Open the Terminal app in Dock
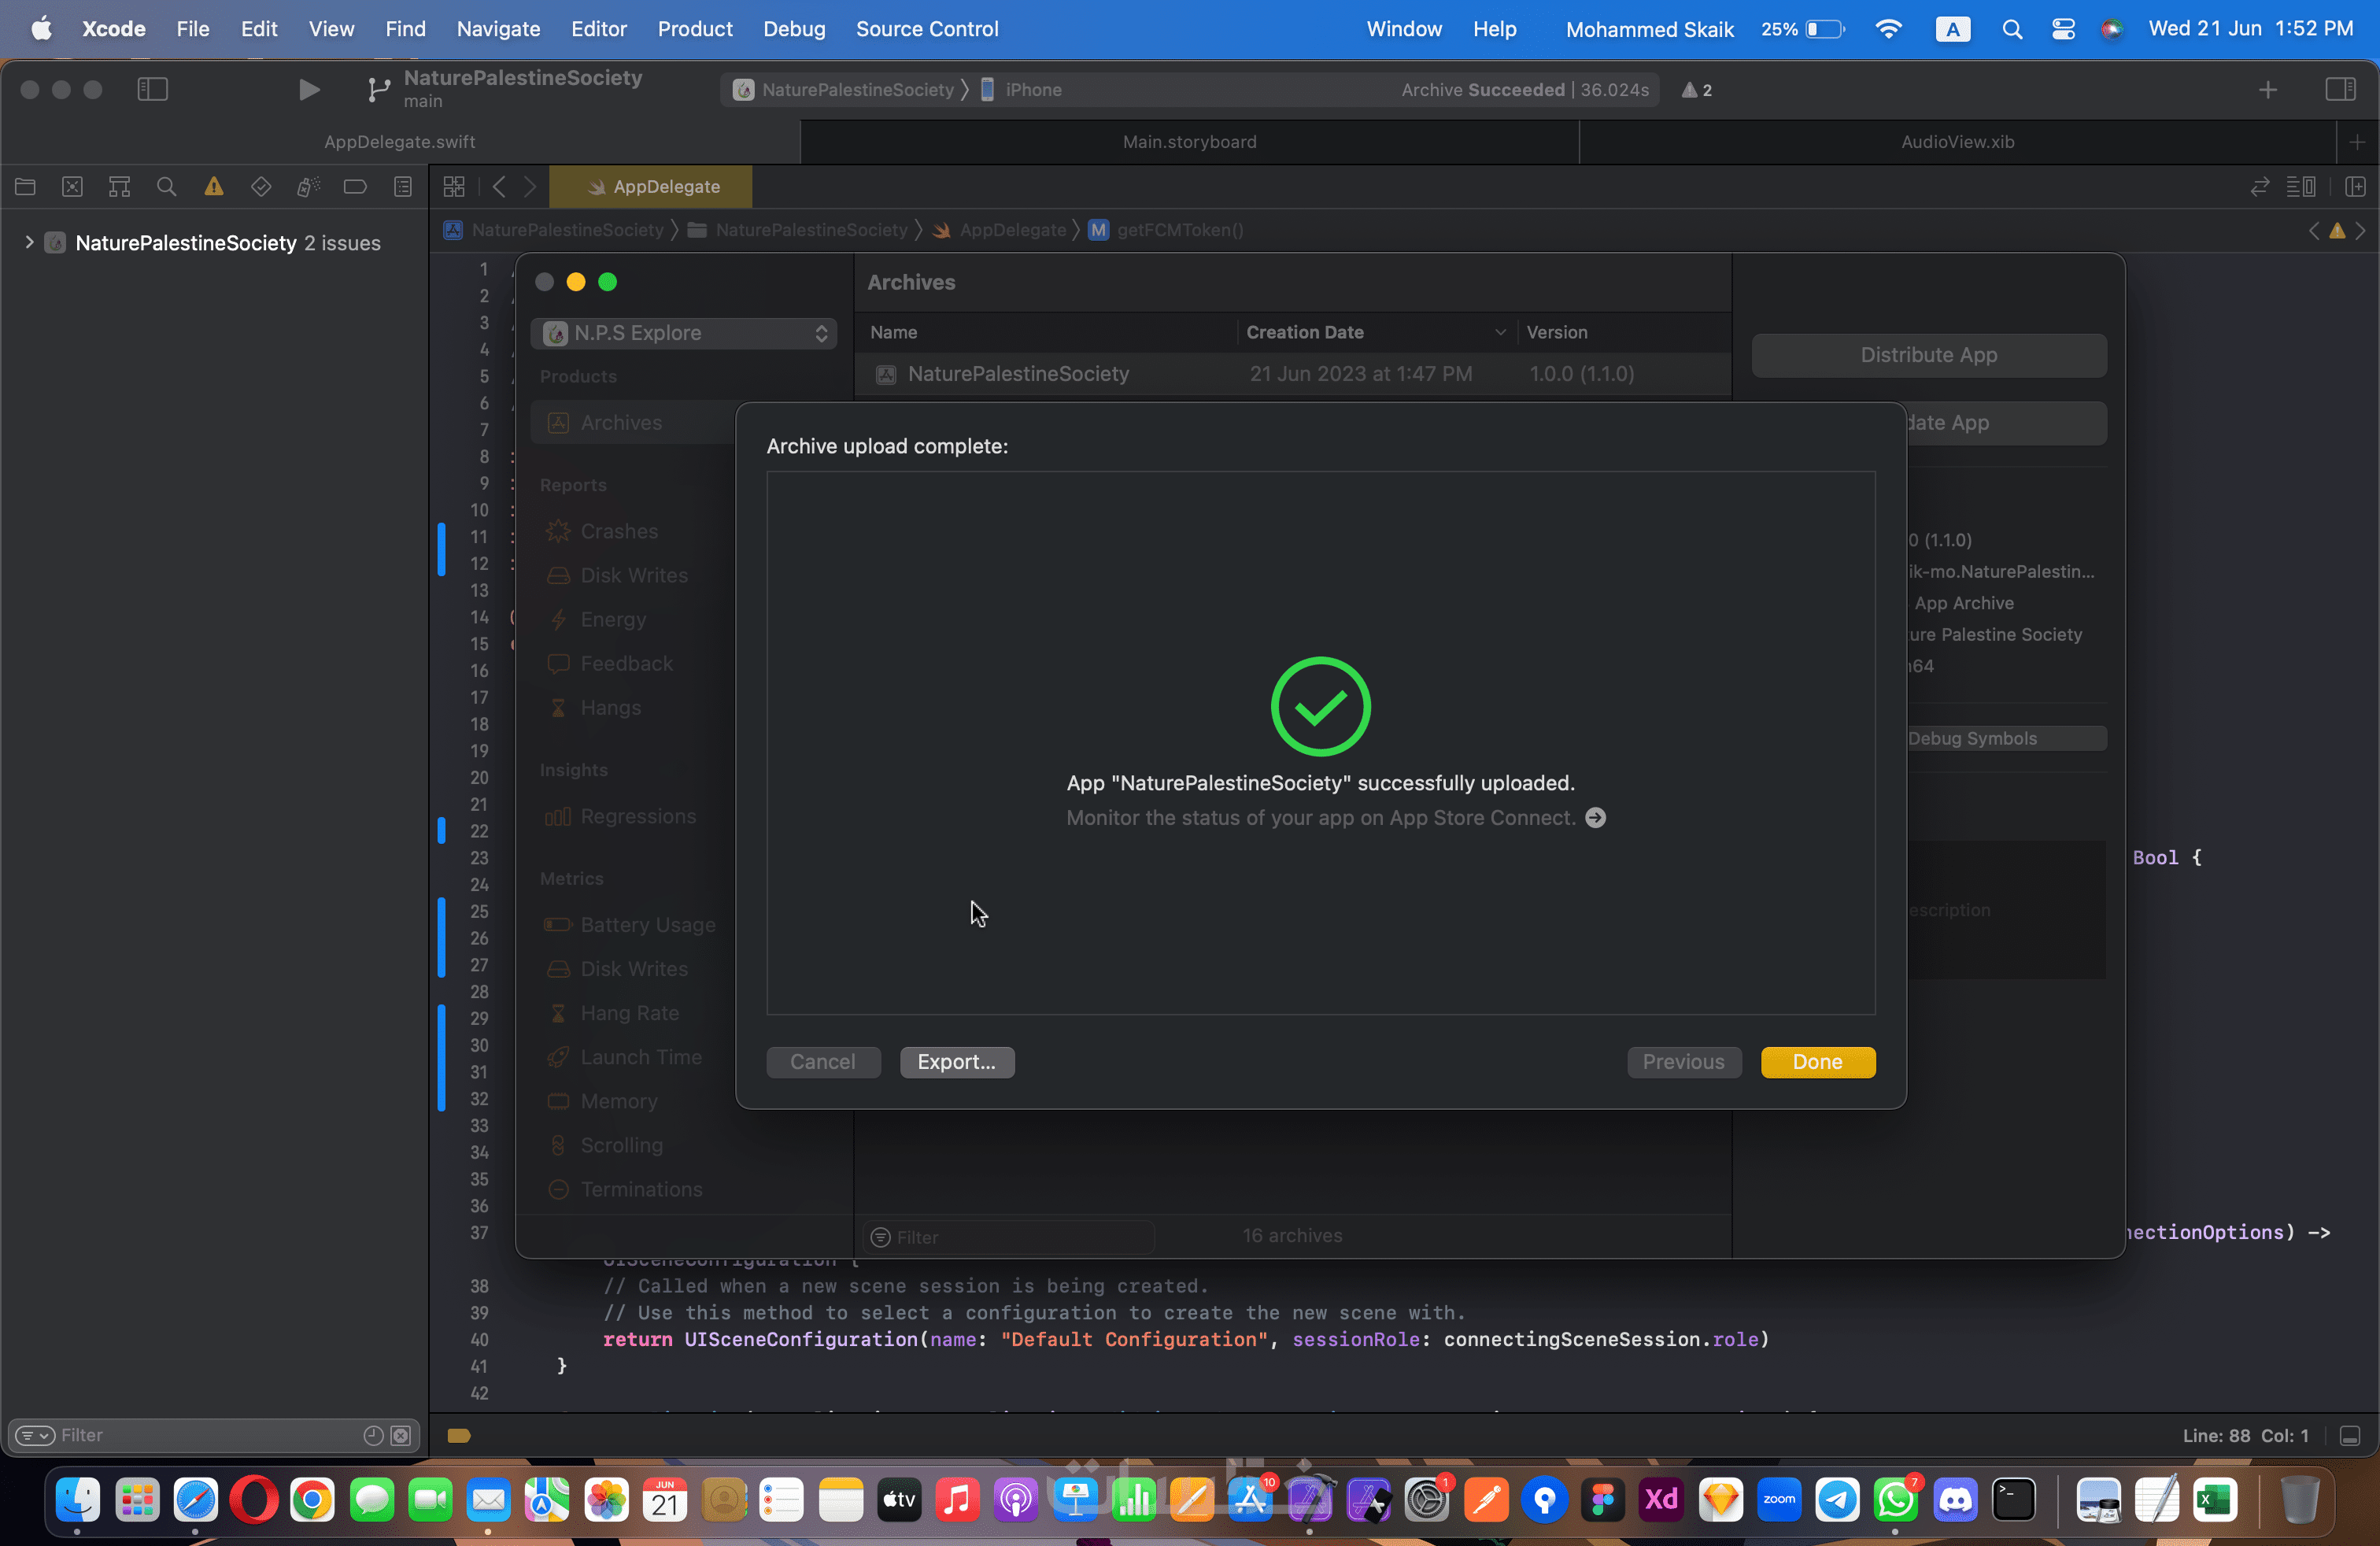The image size is (2380, 1546). 2013,1499
